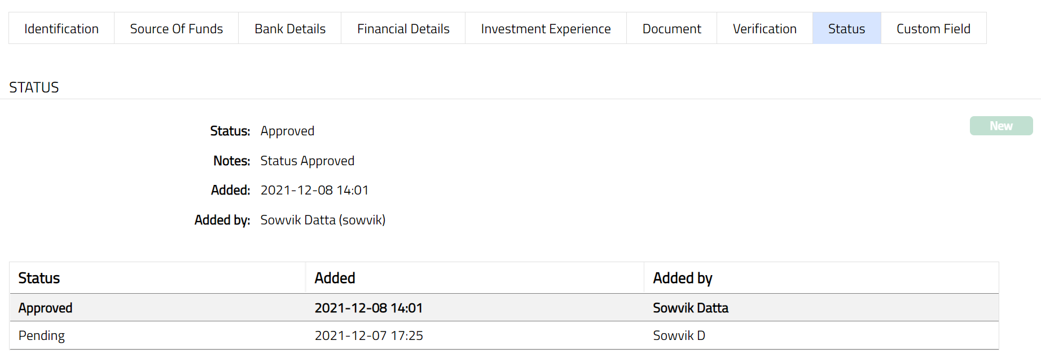
Task: Select the Pending status row
Action: point(42,335)
